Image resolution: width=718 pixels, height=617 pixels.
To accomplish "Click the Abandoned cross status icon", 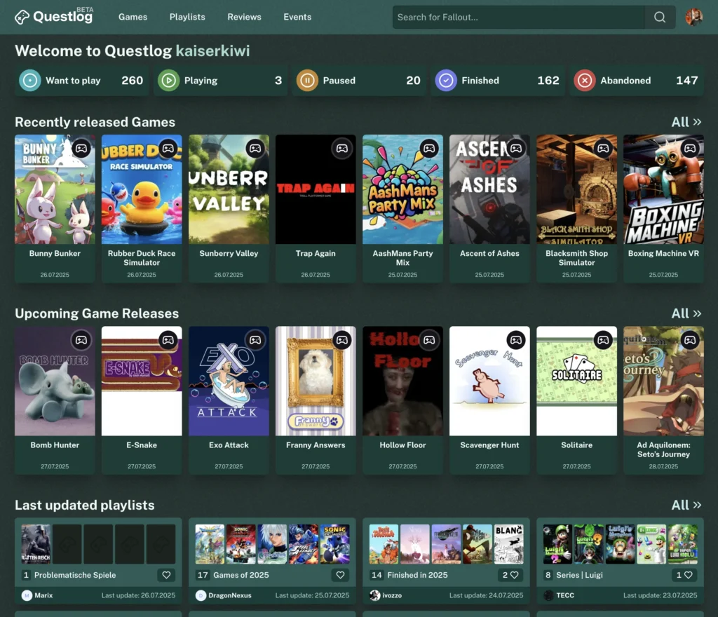I will [585, 81].
